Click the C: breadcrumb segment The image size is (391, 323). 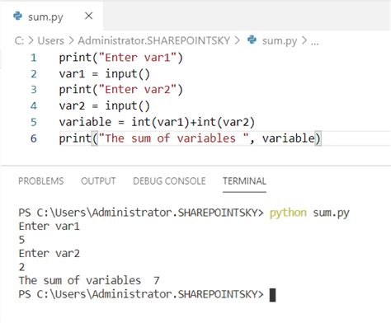[19, 40]
